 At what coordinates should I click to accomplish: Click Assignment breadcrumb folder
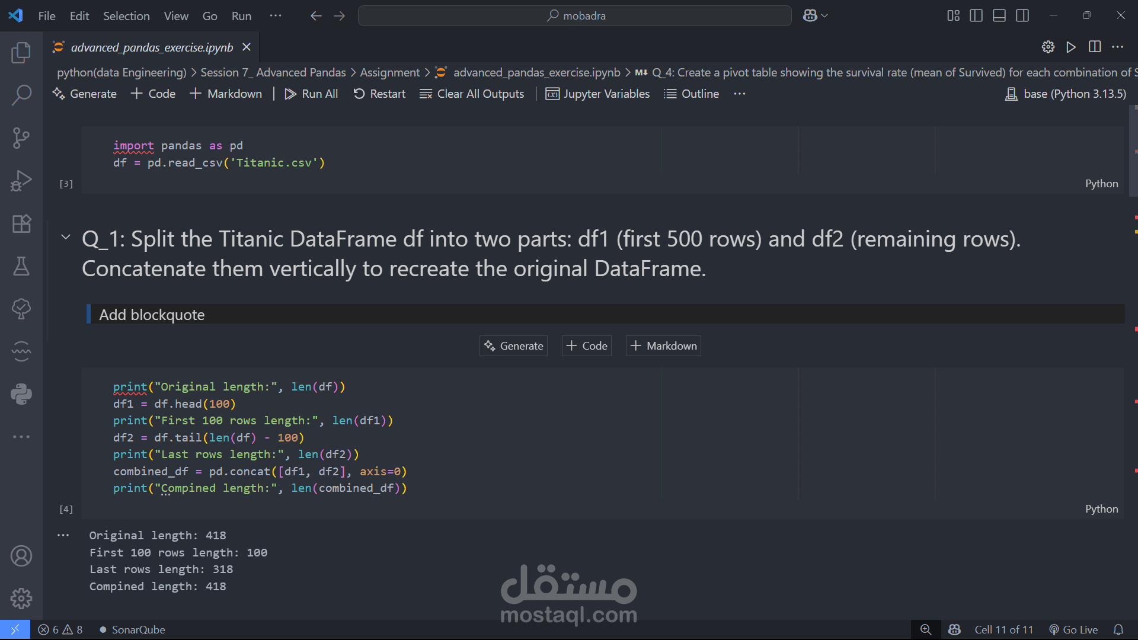click(389, 72)
